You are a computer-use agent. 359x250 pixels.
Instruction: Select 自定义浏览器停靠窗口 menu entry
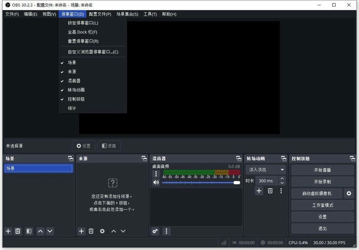coord(93,52)
